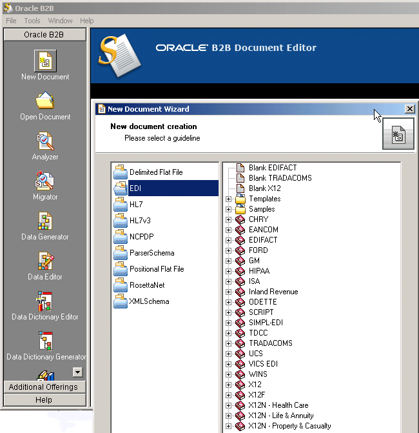Select the NCPDP folder icon
419x433 pixels.
coord(121,237)
